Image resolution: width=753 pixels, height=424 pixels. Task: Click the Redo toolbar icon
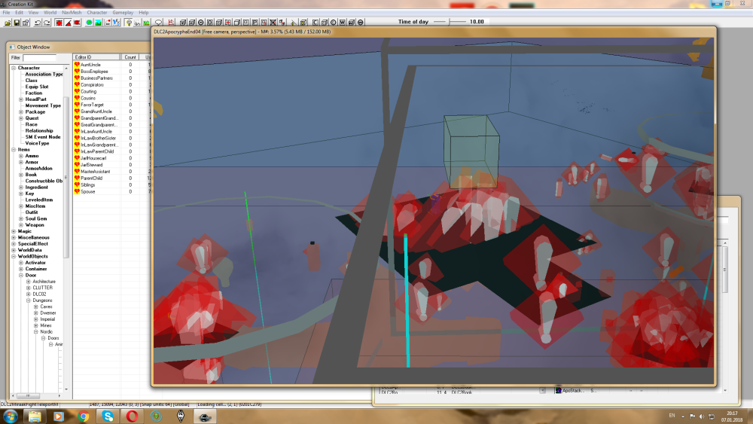tap(47, 23)
